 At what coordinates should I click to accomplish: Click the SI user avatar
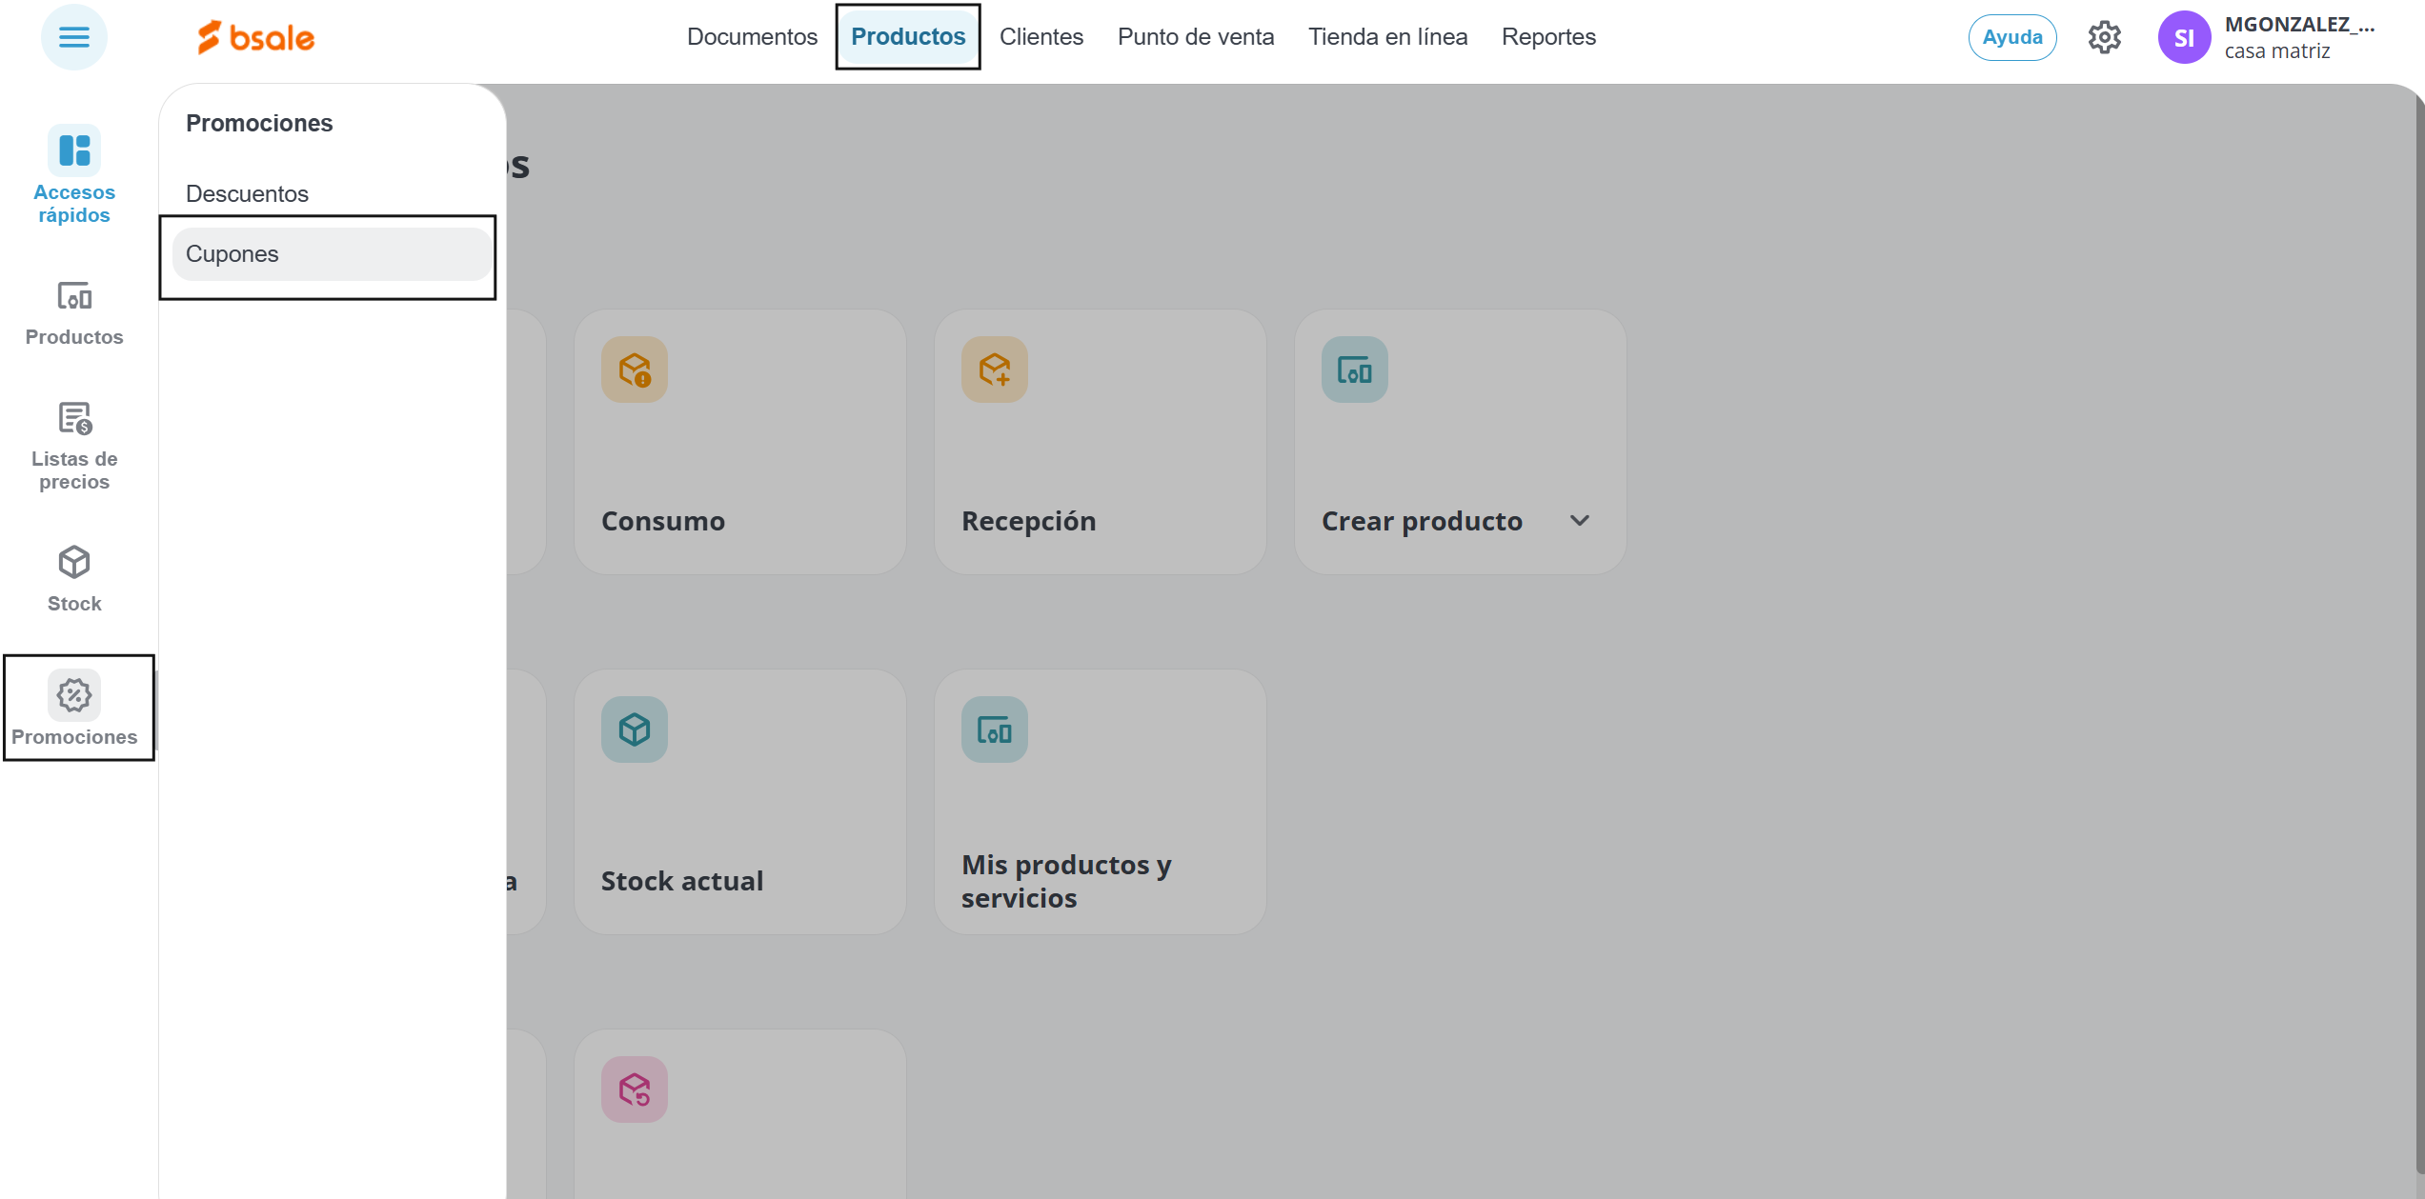[2183, 37]
